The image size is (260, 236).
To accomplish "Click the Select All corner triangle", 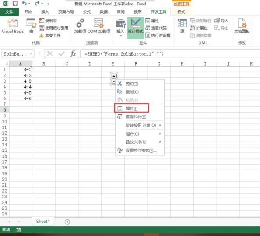I will 6,64.
